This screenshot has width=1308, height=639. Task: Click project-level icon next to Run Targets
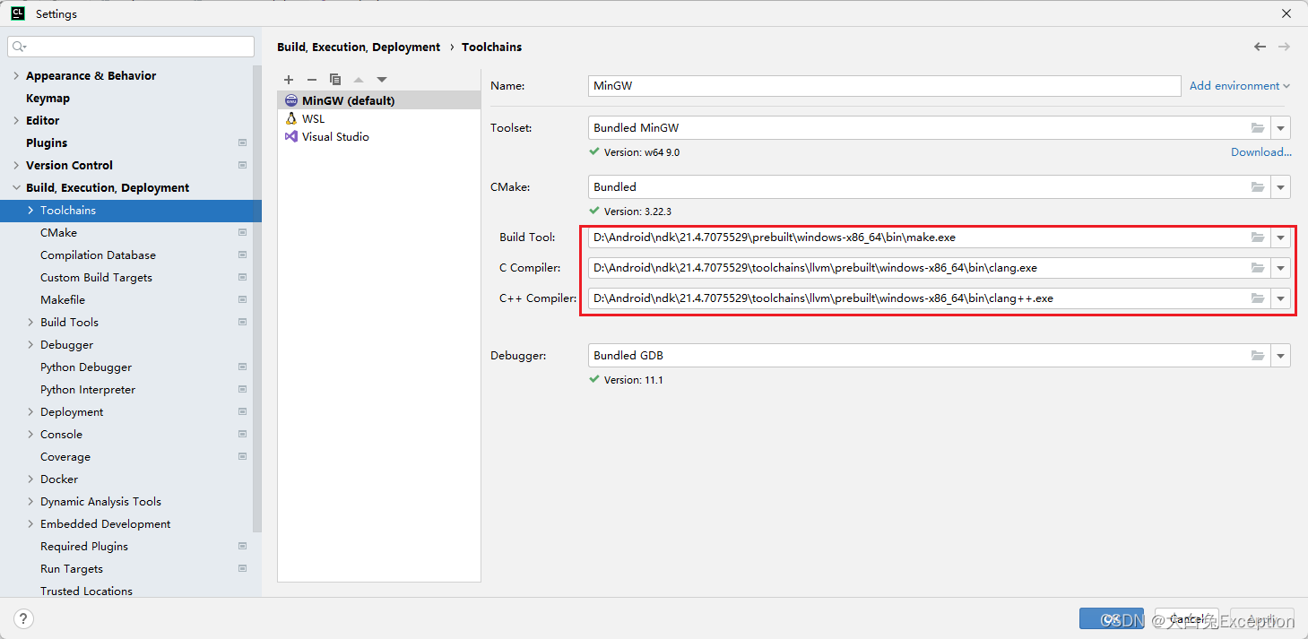click(x=242, y=568)
